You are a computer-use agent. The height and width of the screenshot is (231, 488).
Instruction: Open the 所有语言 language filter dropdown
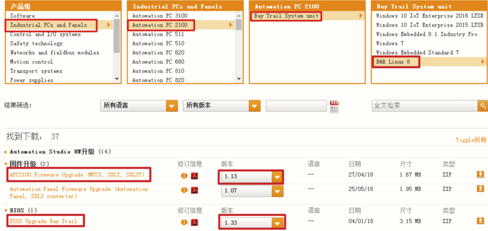coord(139,106)
